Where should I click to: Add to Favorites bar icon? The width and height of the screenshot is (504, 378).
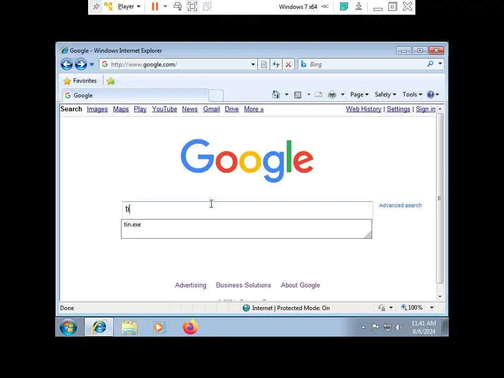[111, 81]
